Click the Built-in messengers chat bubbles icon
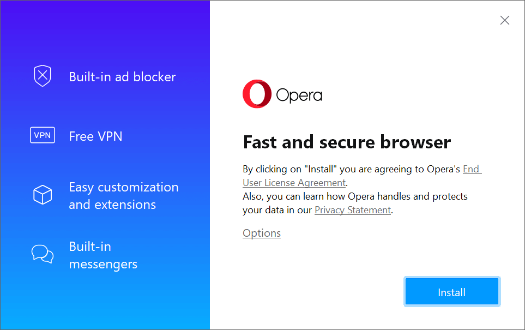 tap(43, 254)
